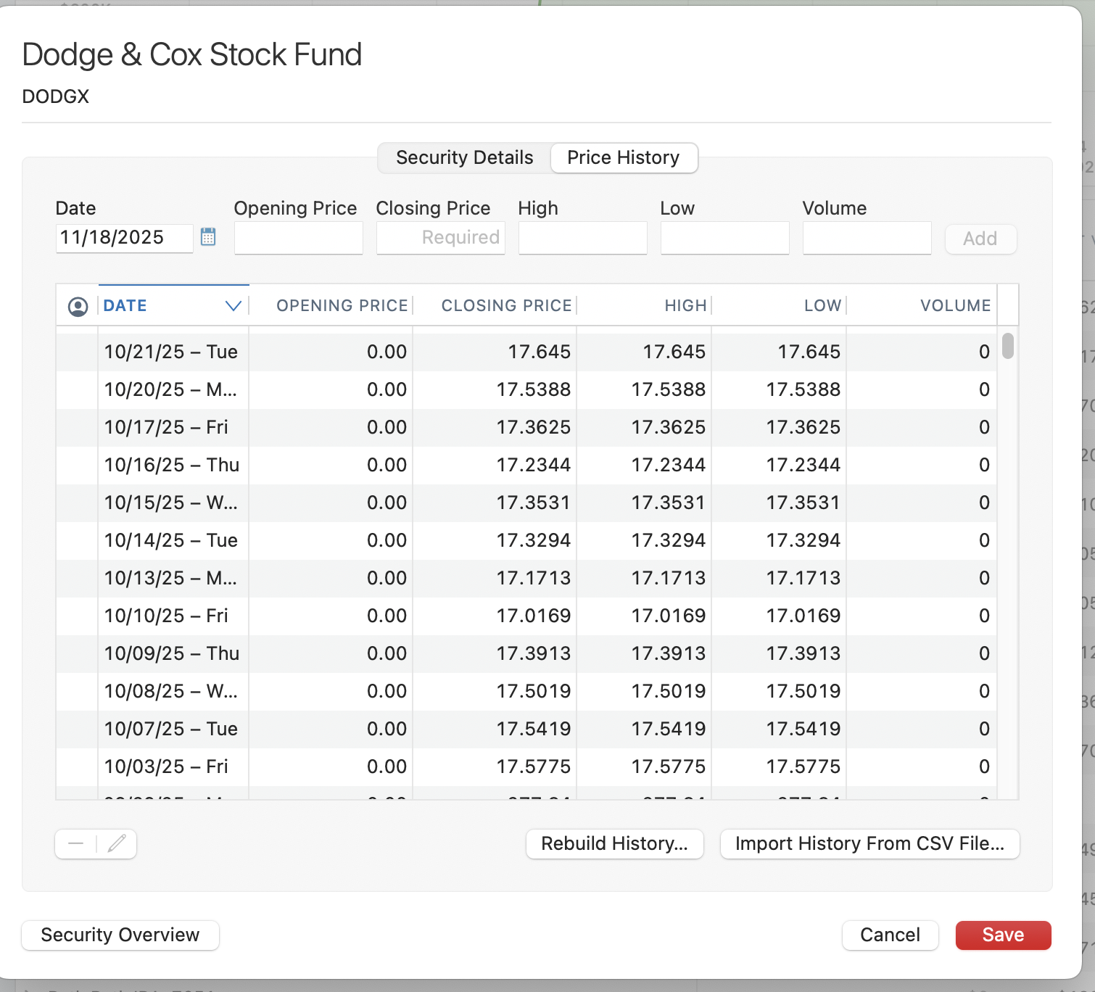The width and height of the screenshot is (1095, 992).
Task: Open the date picker calendar icon
Action: click(208, 237)
